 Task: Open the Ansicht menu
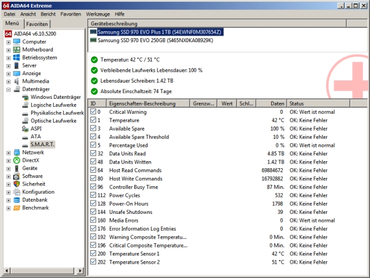click(x=28, y=14)
